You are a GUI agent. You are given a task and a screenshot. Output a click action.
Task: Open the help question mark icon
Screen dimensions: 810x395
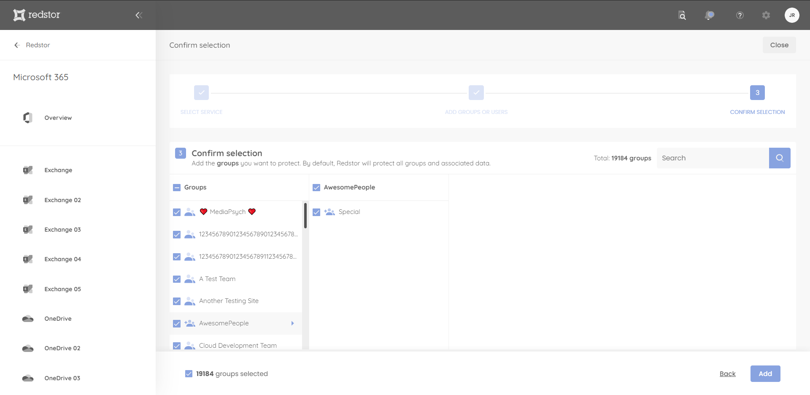click(x=740, y=15)
